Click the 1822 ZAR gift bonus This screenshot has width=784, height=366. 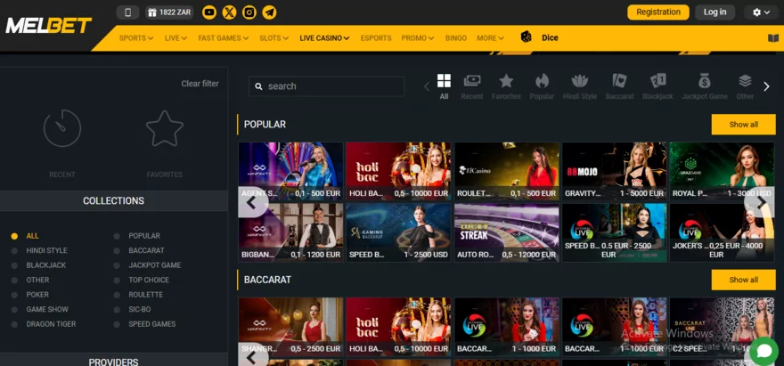pyautogui.click(x=169, y=12)
